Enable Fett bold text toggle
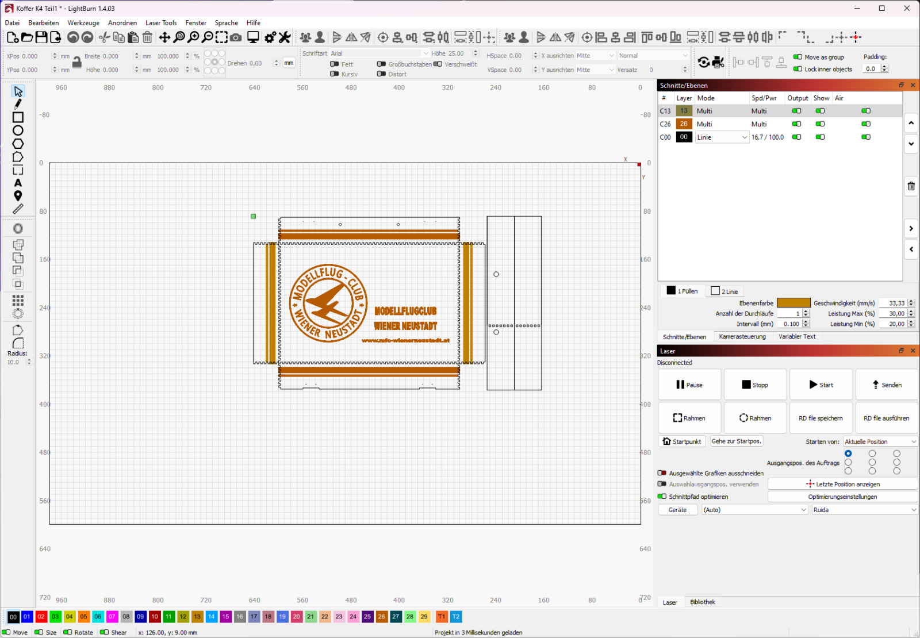This screenshot has width=920, height=638. point(334,64)
